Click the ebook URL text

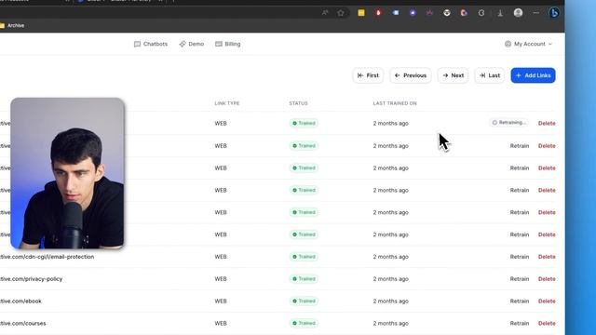pos(20,301)
